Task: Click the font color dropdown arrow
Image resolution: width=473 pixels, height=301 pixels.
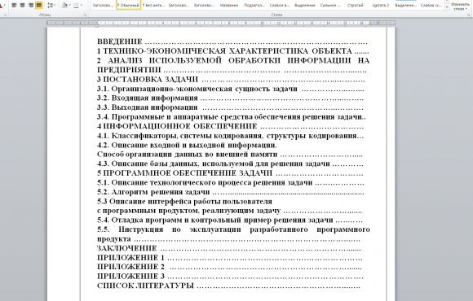Action: click(x=6, y=5)
